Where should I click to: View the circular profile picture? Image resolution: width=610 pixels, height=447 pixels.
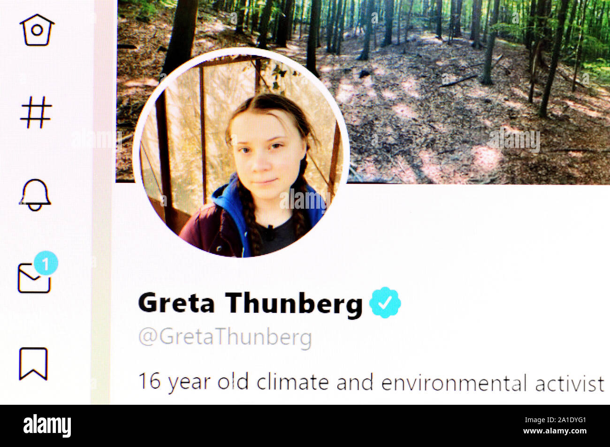tap(241, 153)
